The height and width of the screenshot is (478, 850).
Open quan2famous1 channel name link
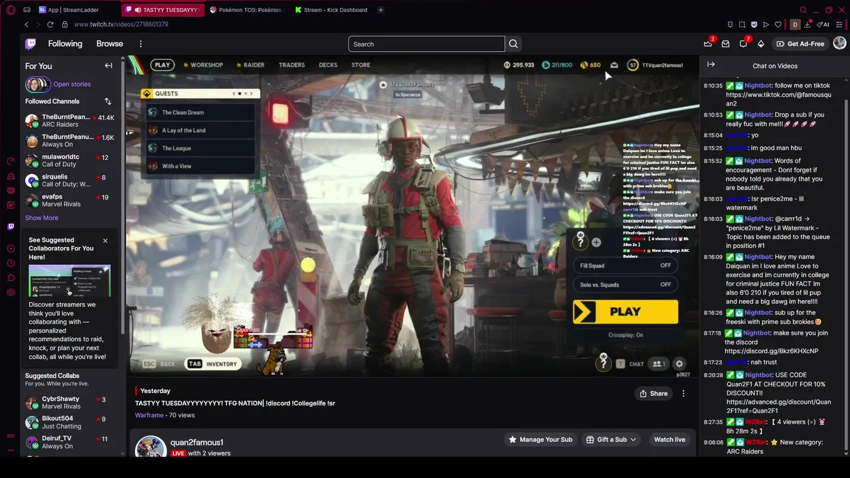coord(197,442)
